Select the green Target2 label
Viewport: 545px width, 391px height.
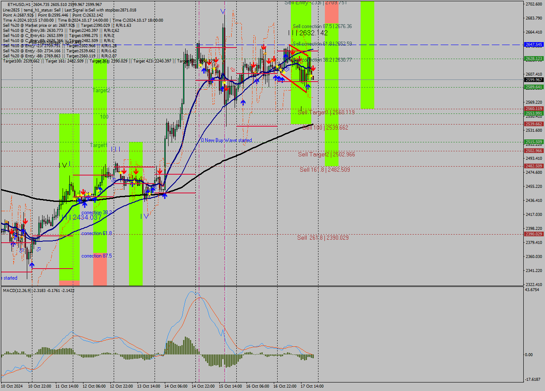click(x=101, y=91)
